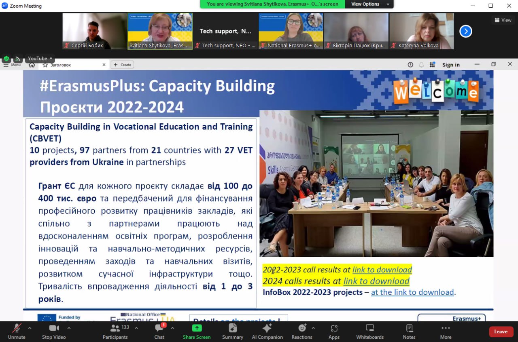Open 2024 calls results link to download
Screen dimensions: 518x342
coord(376,281)
